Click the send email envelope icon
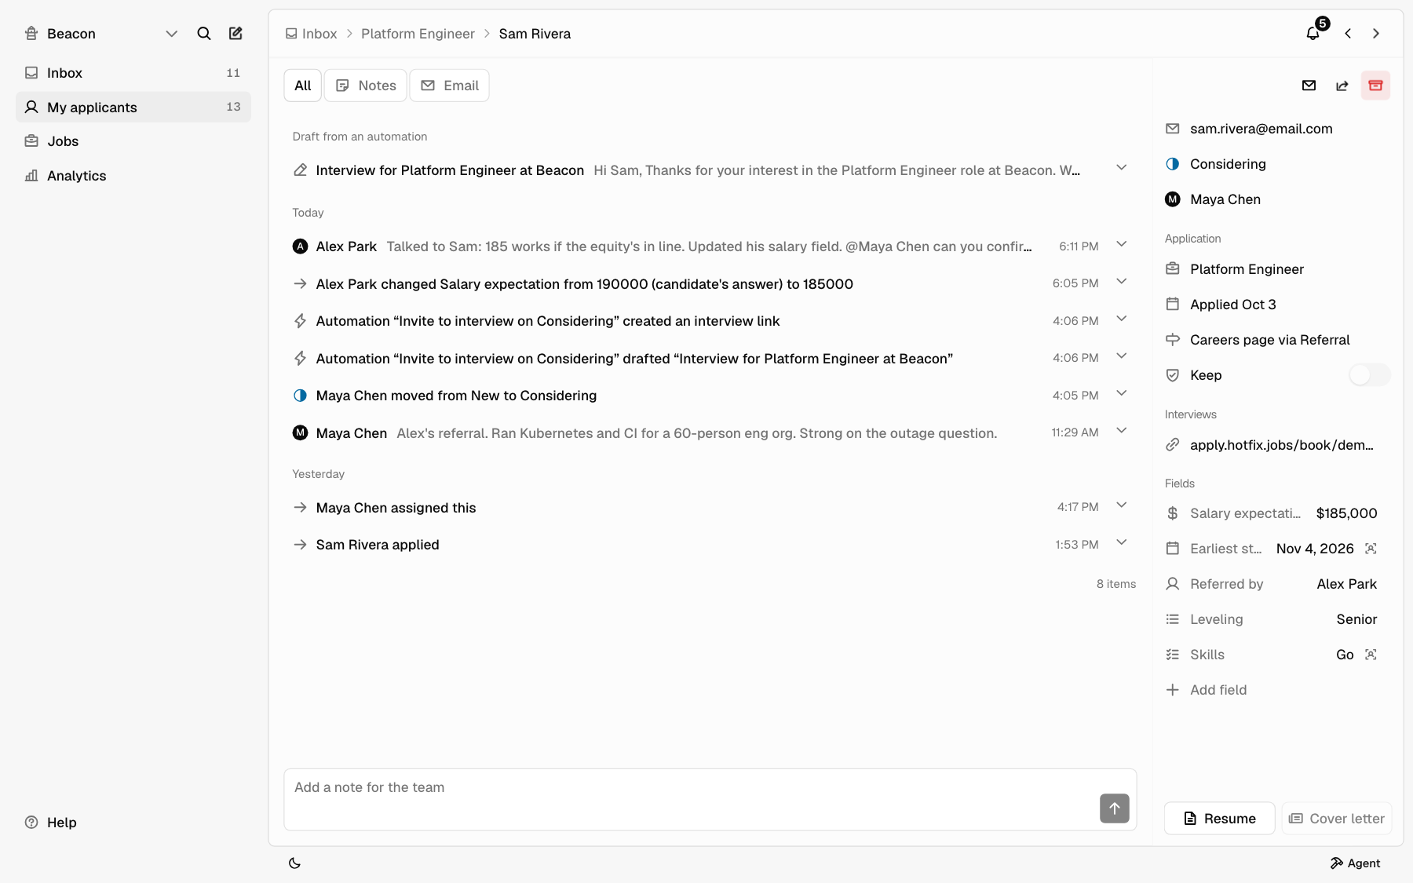 point(1309,86)
